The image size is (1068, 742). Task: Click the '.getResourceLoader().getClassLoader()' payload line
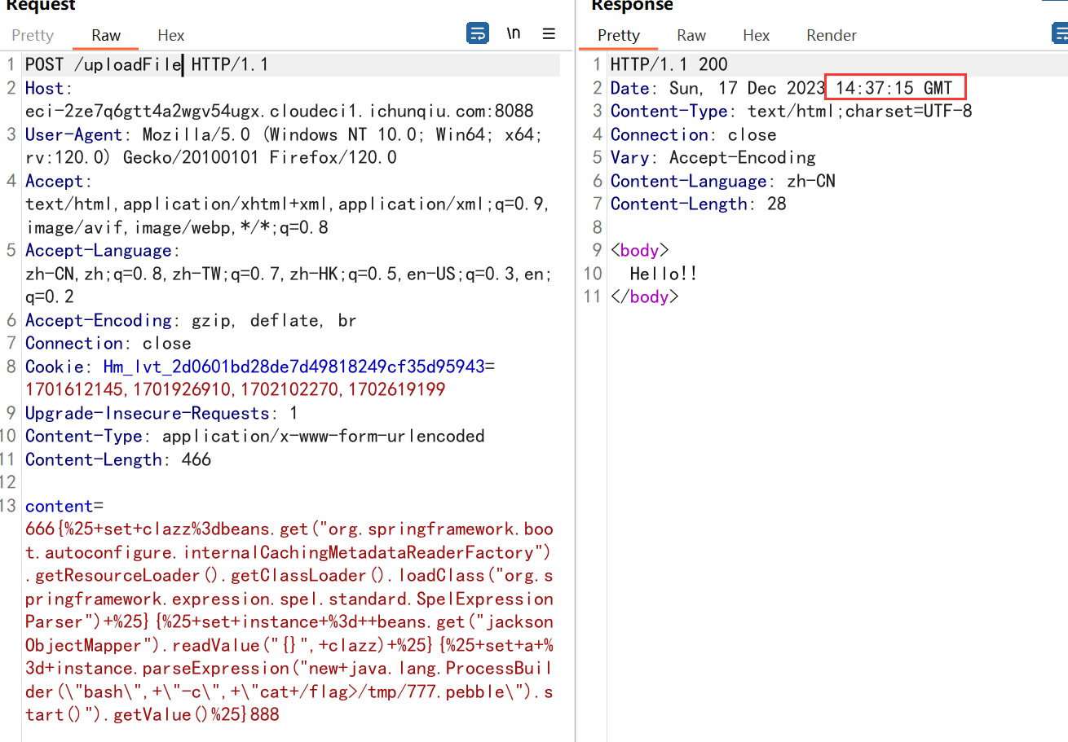[x=289, y=575]
